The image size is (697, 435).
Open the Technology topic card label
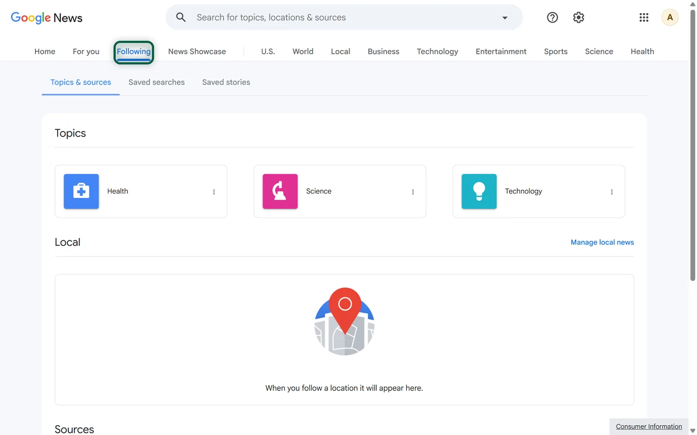pos(523,191)
